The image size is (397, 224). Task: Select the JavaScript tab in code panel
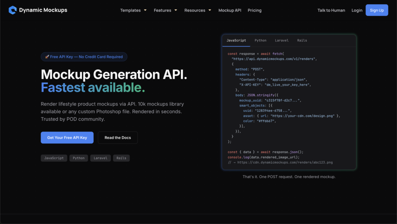[x=236, y=40]
